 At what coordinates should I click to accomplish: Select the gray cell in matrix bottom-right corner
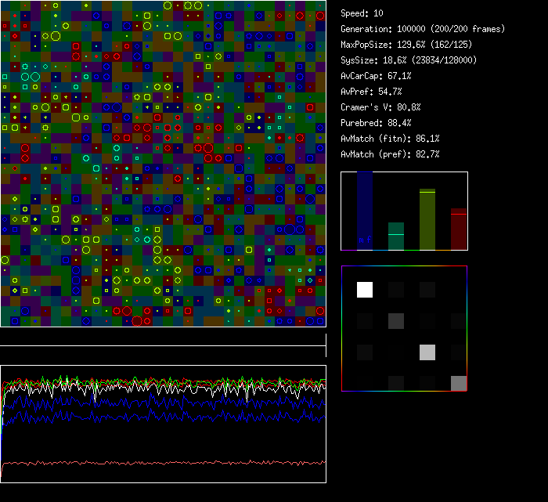(x=459, y=383)
